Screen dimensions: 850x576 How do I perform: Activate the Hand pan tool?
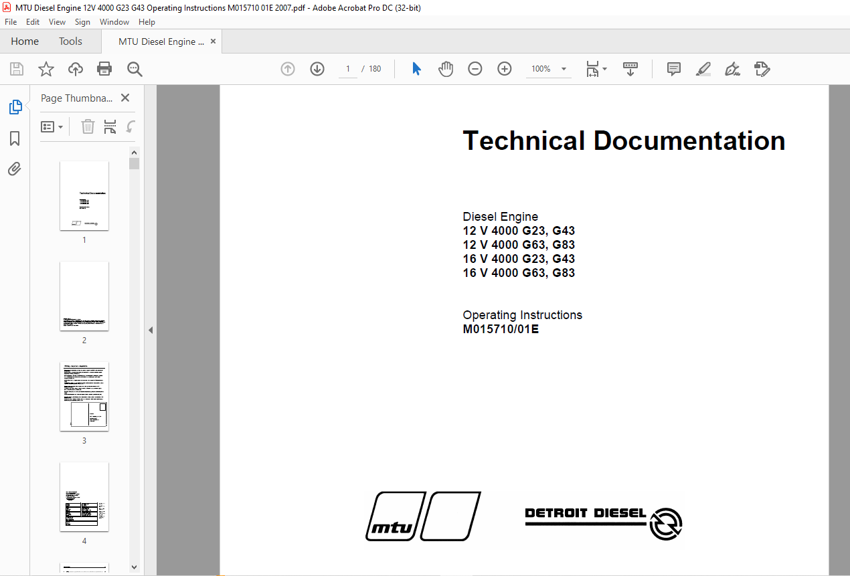click(446, 69)
